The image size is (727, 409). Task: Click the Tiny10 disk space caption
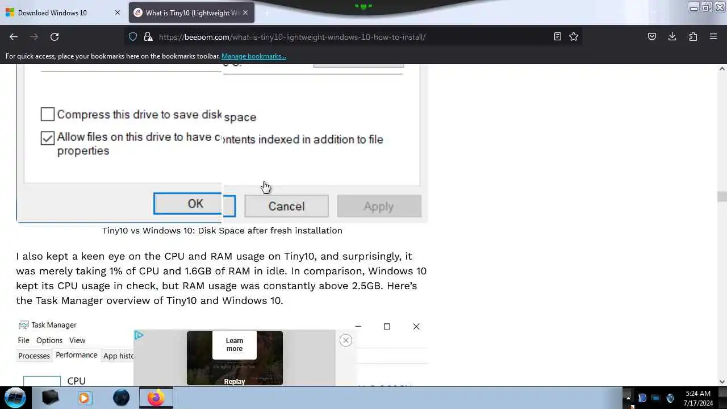click(x=222, y=230)
